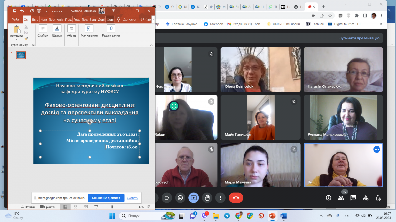Adjust the PowerPoint zoom slider
This screenshot has width=396, height=222.
tap(112, 207)
